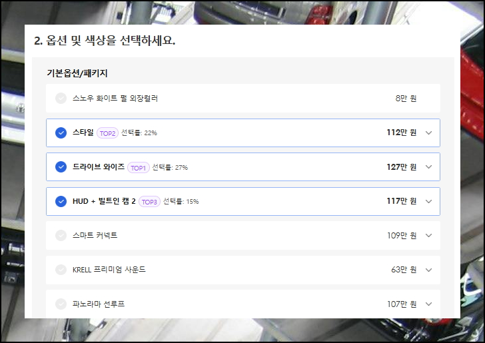Enable the 파노라마 선루프 option

pos(61,304)
